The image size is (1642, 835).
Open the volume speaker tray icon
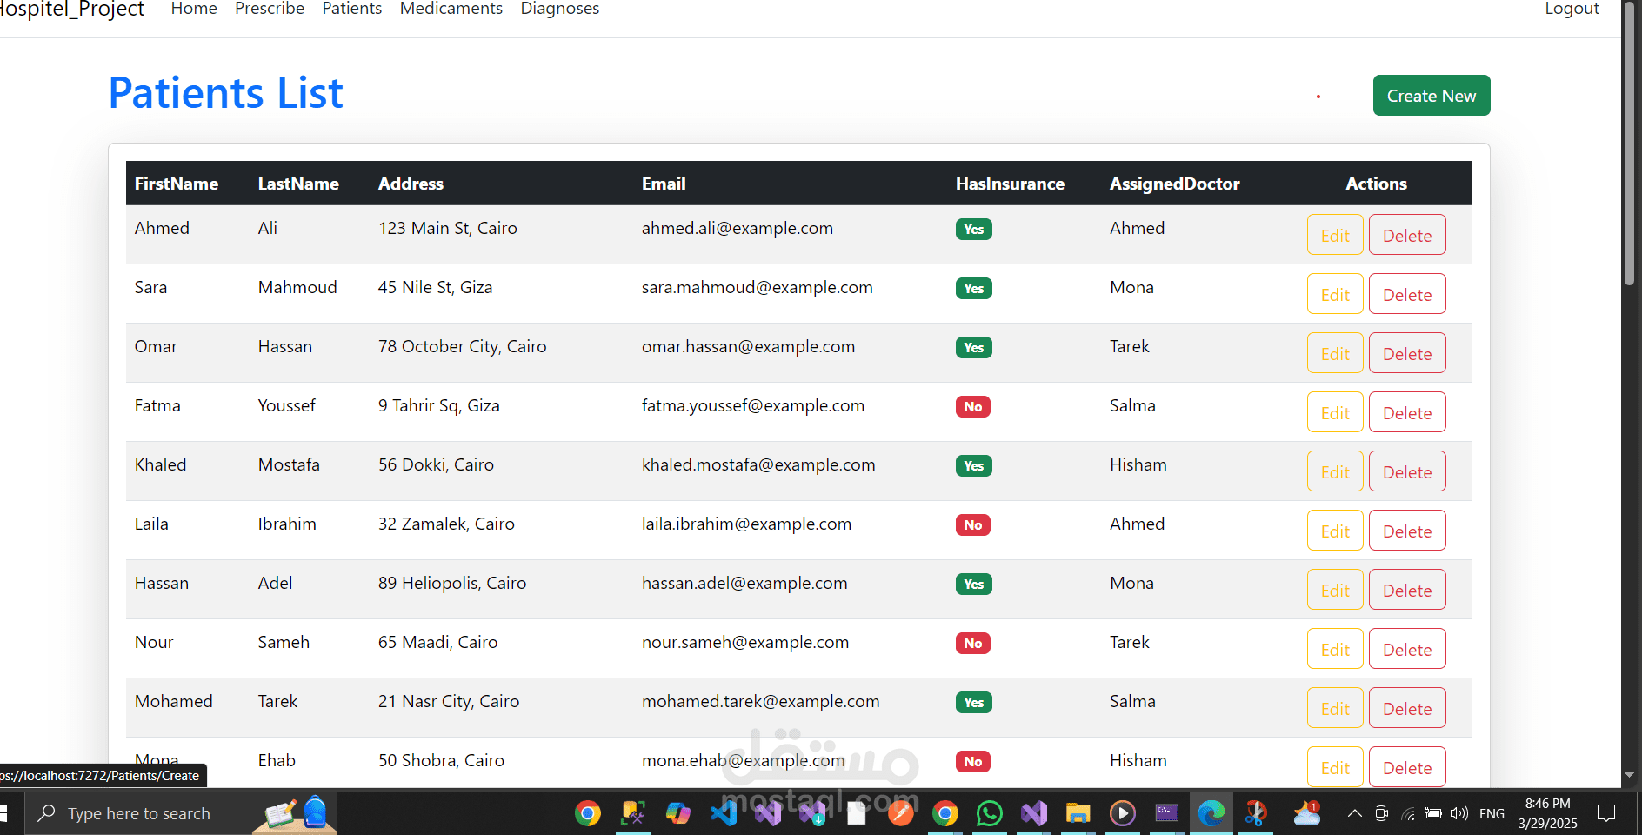point(1459,813)
